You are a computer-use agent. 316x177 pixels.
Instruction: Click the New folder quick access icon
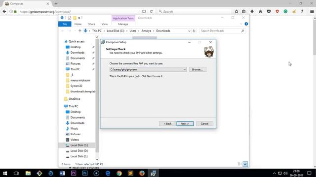coord(75,18)
